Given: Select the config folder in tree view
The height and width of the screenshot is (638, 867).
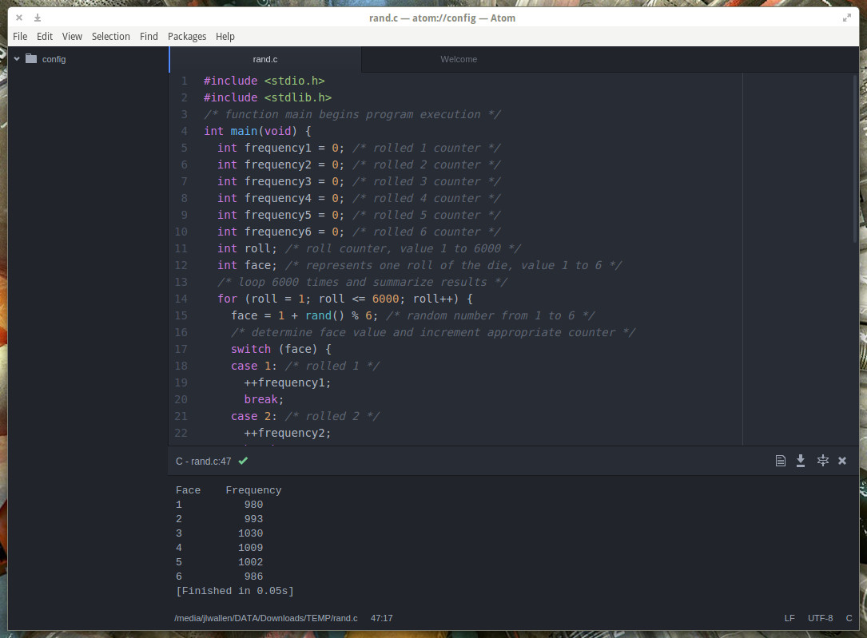Looking at the screenshot, I should click(x=54, y=58).
